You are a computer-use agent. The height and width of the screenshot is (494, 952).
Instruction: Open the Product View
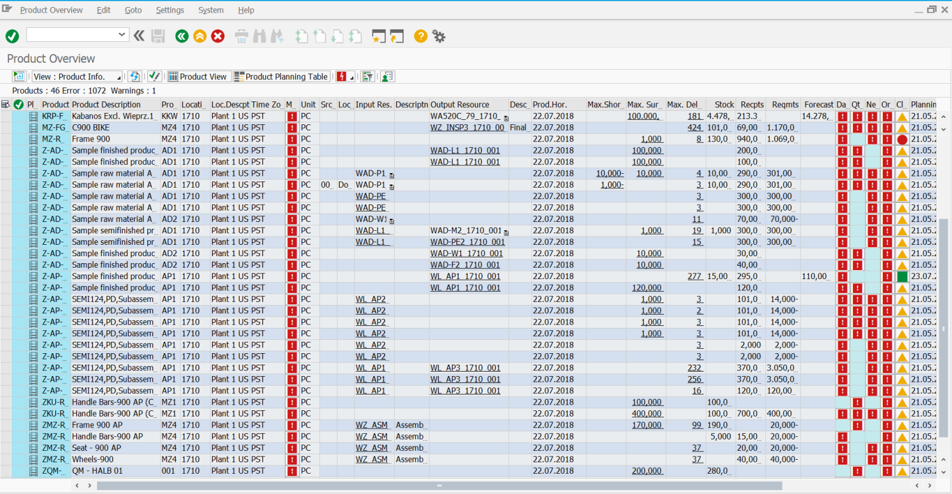[x=199, y=76]
